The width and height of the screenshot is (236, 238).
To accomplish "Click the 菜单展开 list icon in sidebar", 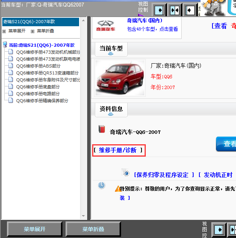I will (4, 31).
